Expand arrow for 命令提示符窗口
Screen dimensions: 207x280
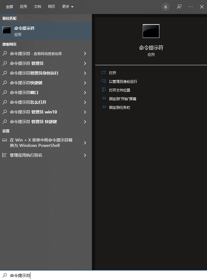[x=85, y=93]
